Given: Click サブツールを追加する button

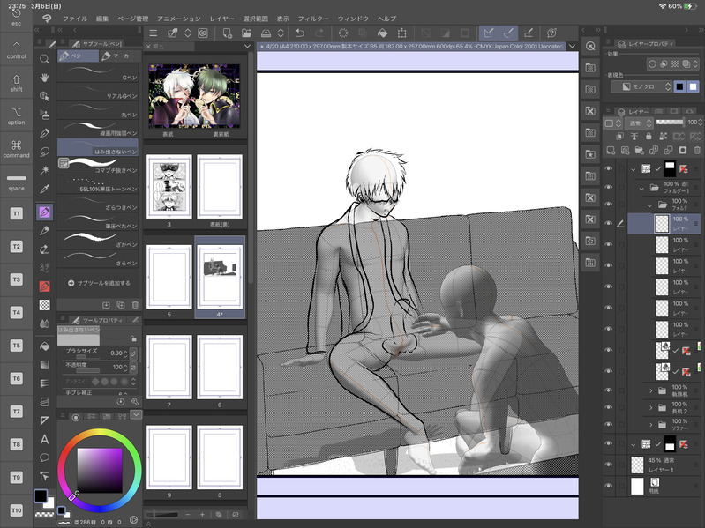Looking at the screenshot, I should (x=99, y=283).
